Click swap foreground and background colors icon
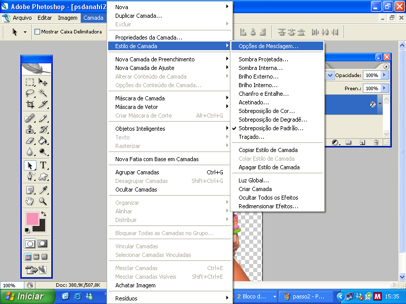 click(x=44, y=214)
